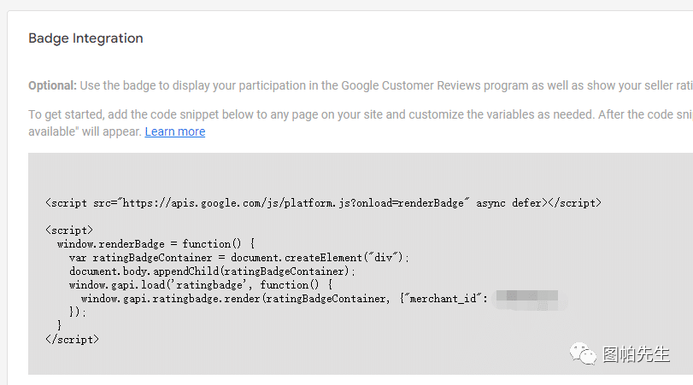Click the async defer attributes

(x=508, y=203)
